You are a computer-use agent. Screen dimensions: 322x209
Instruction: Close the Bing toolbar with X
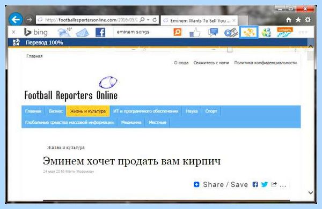(13, 32)
